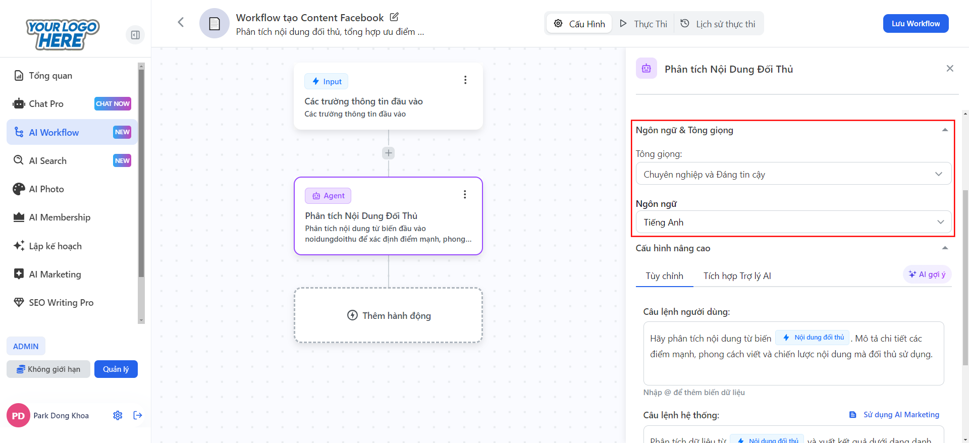Open the Ngôn ngữ dropdown

793,222
